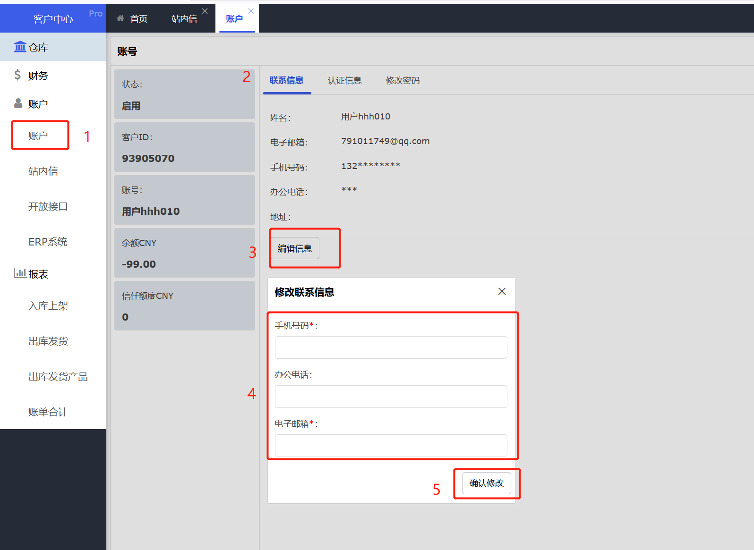
Task: Expand the 仓库 sidebar section
Action: click(x=53, y=47)
